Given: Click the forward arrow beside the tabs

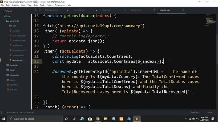Looking at the screenshot, I should 40,9.
